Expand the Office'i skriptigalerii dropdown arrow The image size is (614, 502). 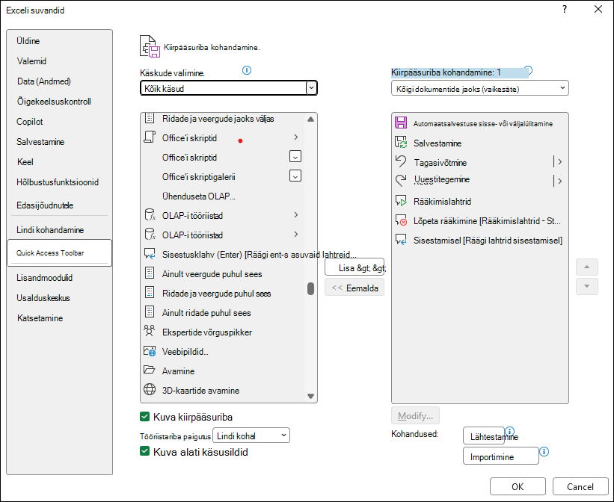pyautogui.click(x=295, y=176)
